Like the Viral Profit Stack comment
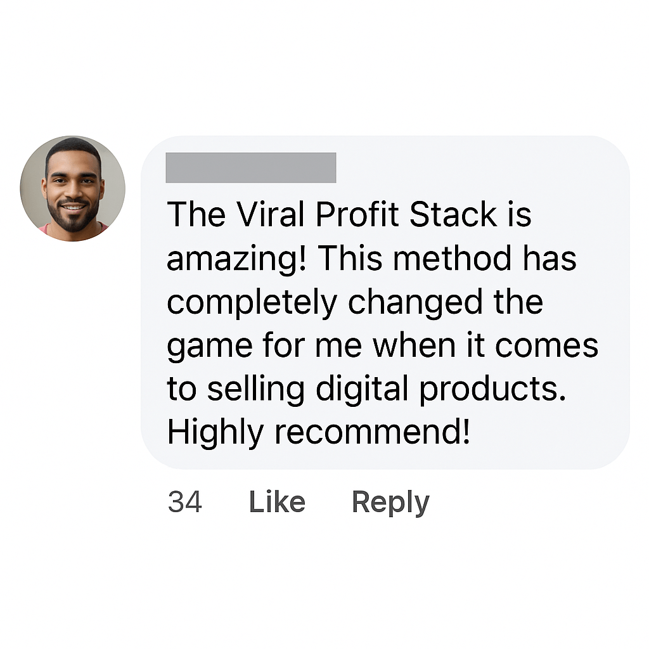Viewport: 649px width, 649px height. (x=277, y=502)
